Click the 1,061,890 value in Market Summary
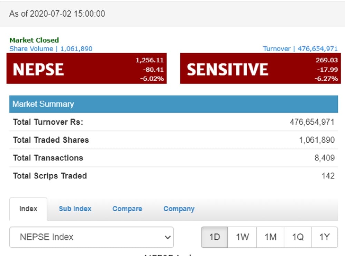This screenshot has width=345, height=256. 317,140
